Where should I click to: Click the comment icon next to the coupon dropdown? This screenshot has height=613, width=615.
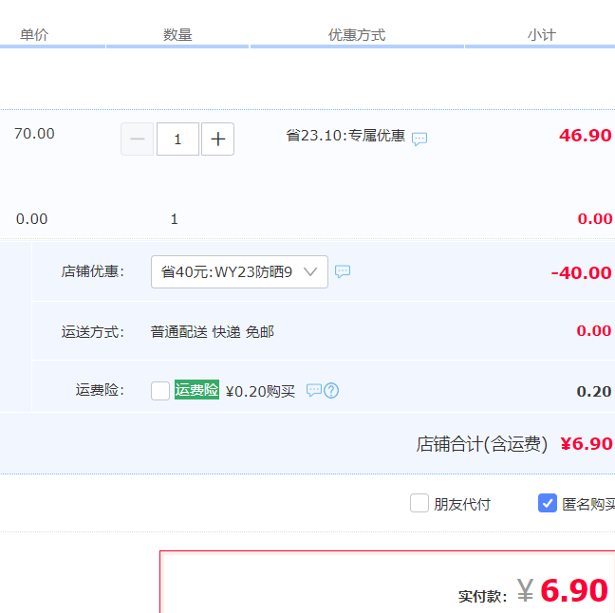click(343, 271)
